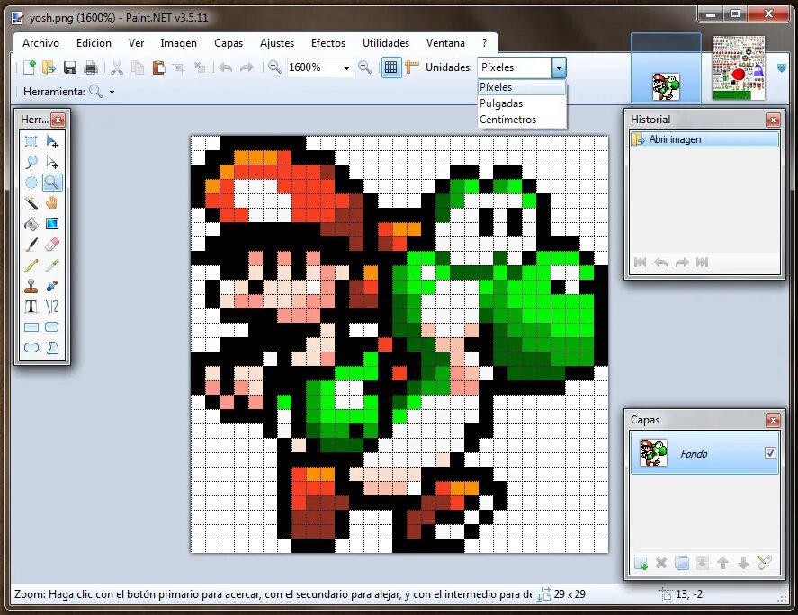The width and height of the screenshot is (798, 615).
Task: Open the Herramienta tool chooser dropdown
Action: [x=112, y=92]
